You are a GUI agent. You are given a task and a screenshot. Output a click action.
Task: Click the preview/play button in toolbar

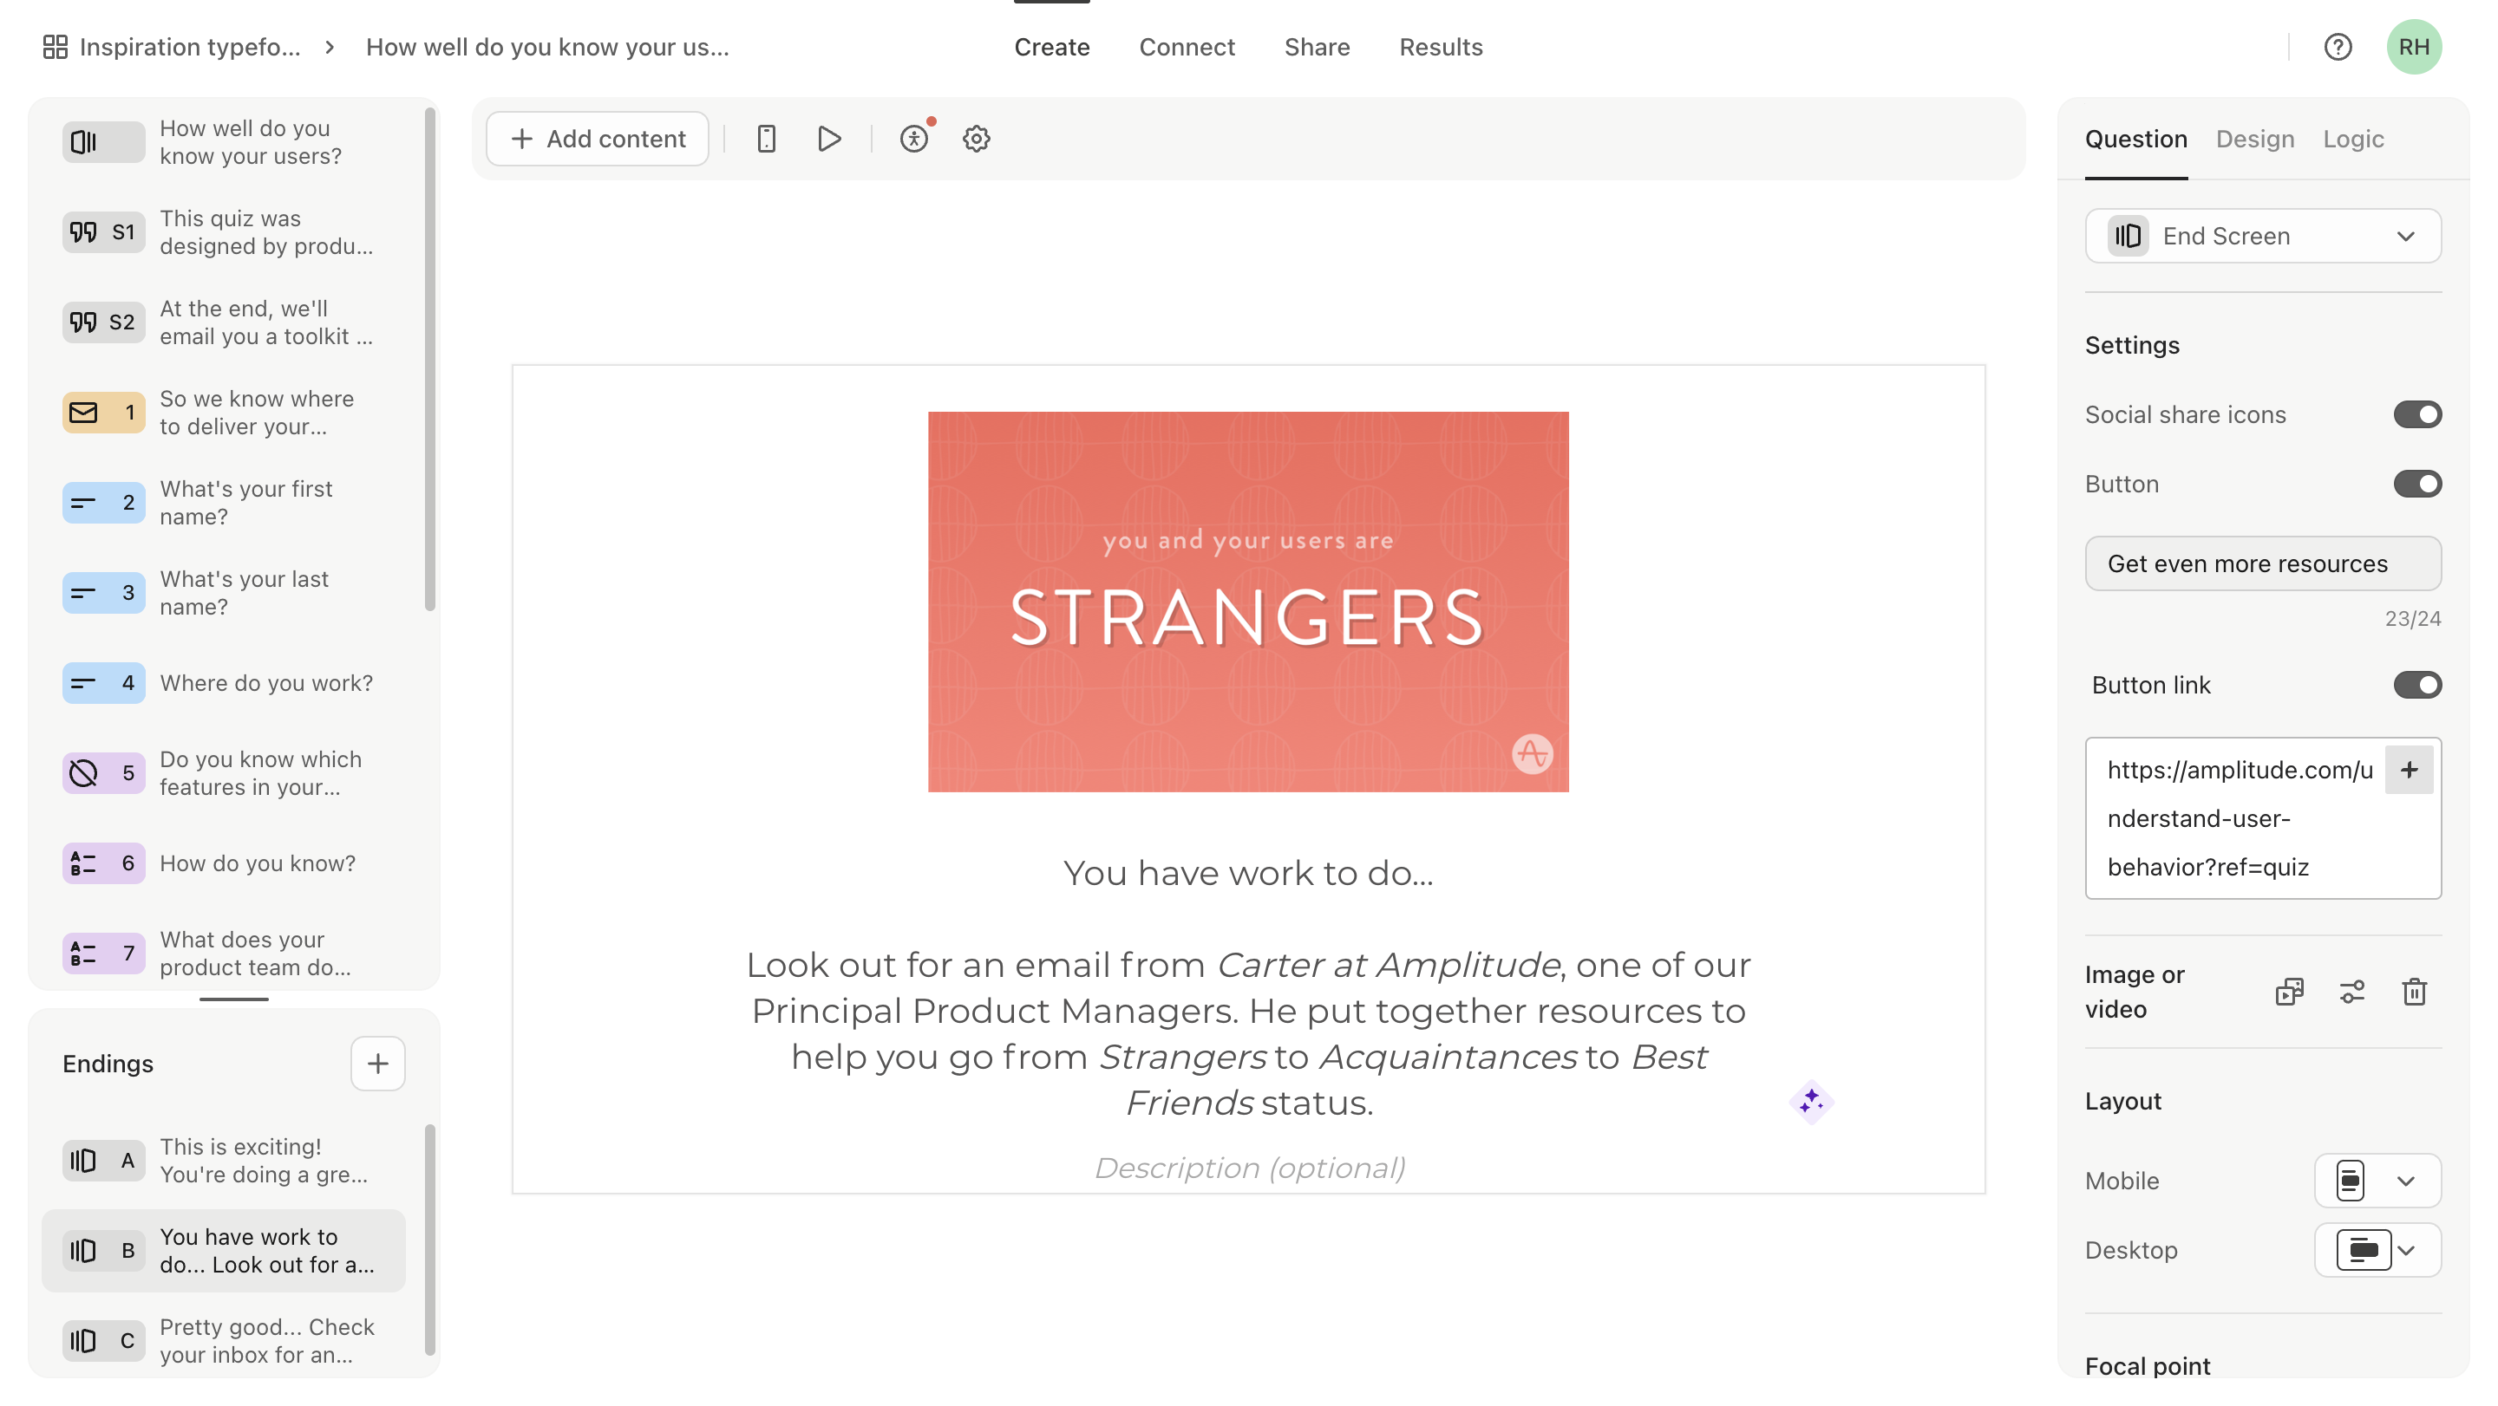coord(828,139)
